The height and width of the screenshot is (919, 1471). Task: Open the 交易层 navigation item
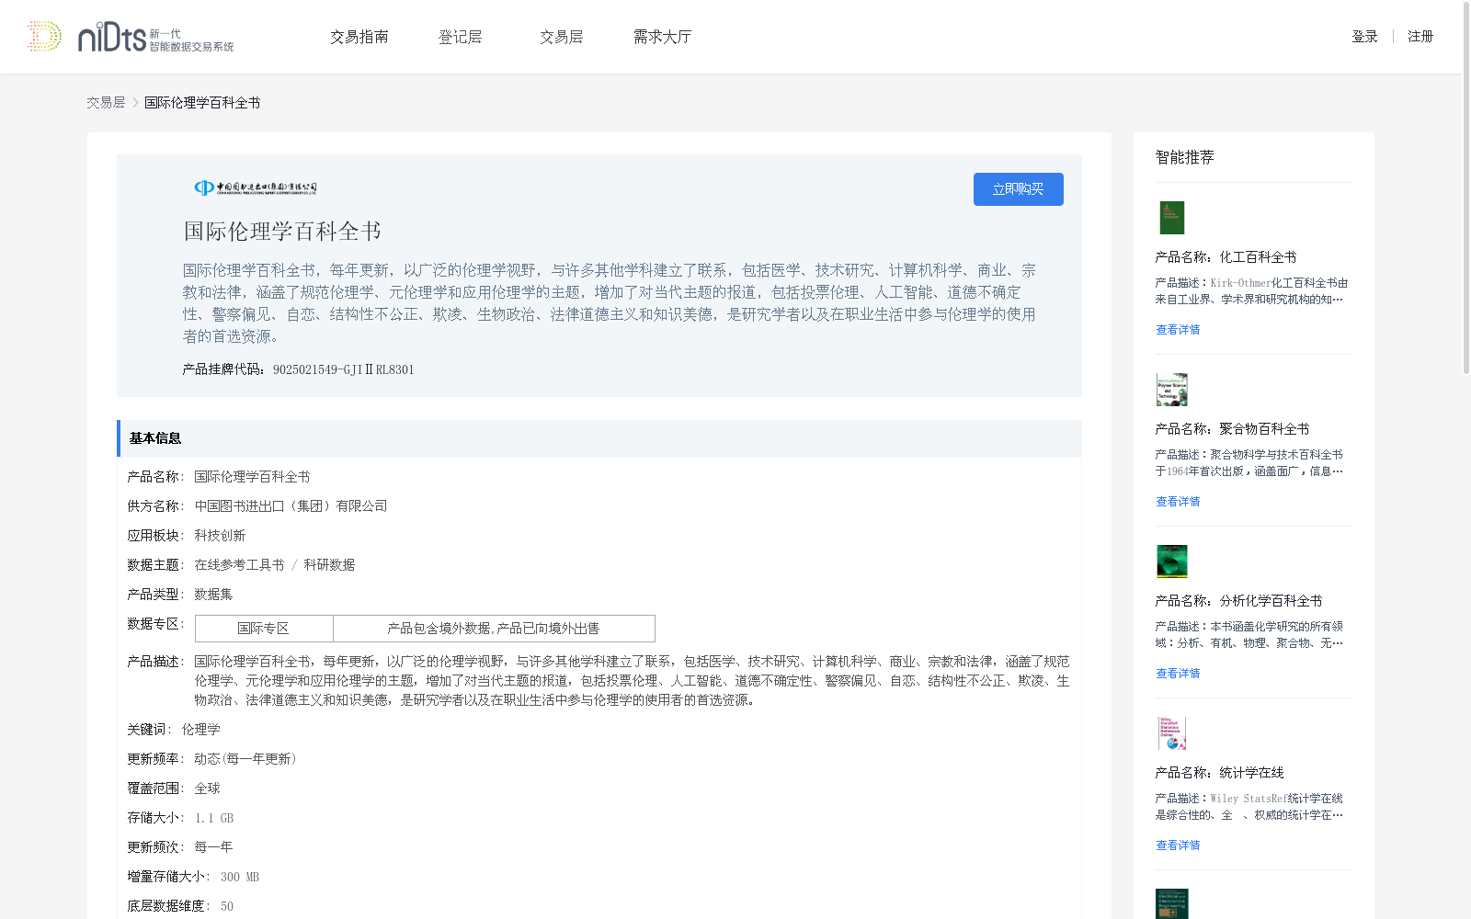(x=562, y=37)
